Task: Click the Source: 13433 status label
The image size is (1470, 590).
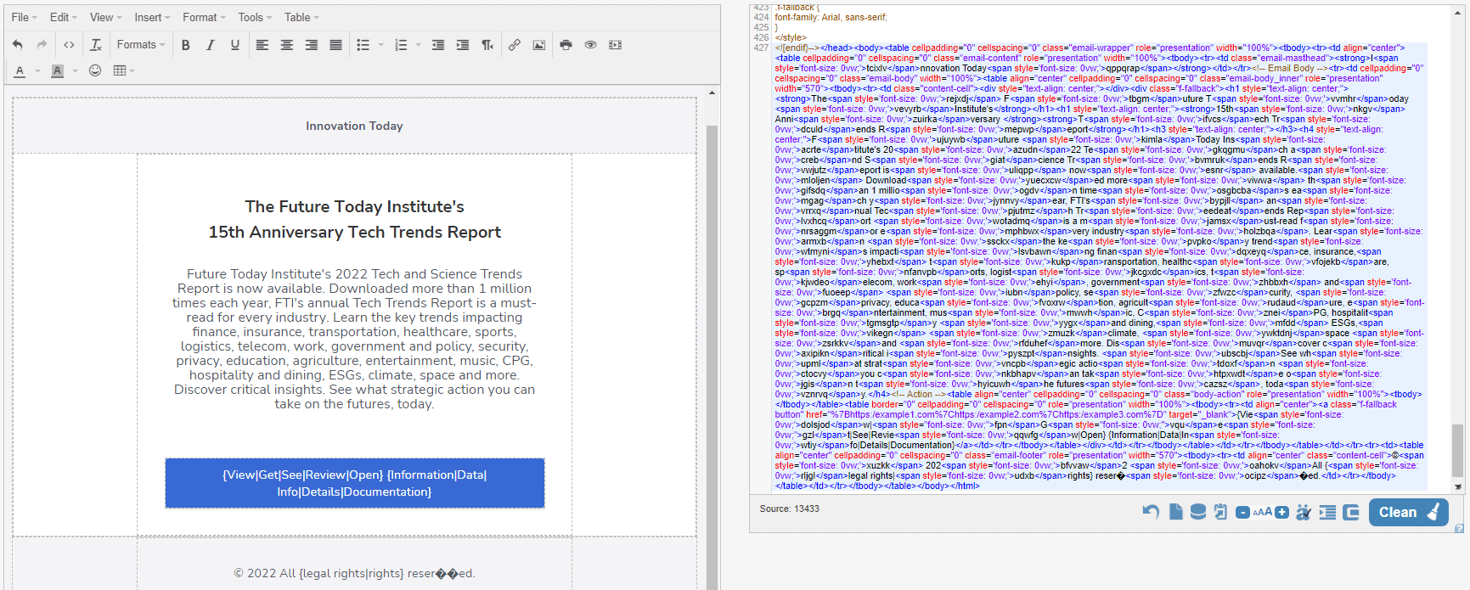Action: click(x=789, y=509)
